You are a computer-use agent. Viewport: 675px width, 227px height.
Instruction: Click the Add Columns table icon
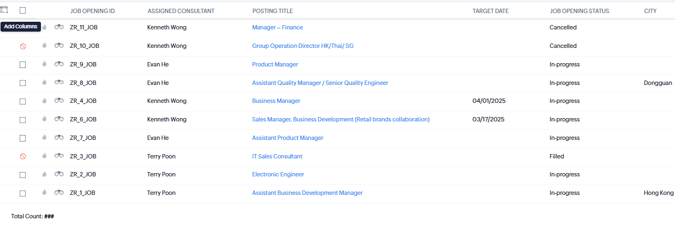click(4, 10)
